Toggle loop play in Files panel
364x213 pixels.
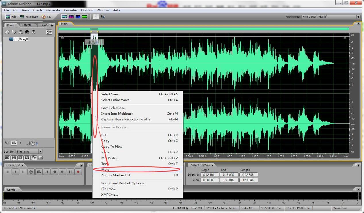point(14,143)
